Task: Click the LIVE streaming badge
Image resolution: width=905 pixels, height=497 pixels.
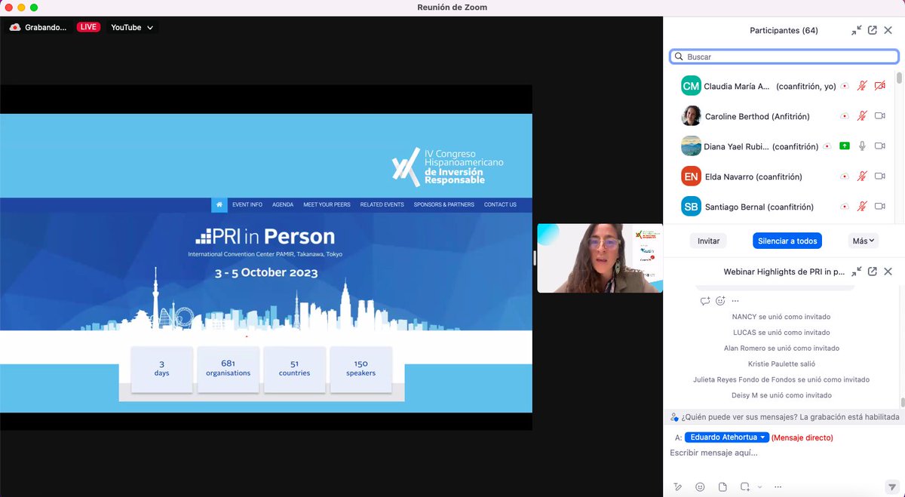Action: (x=88, y=27)
